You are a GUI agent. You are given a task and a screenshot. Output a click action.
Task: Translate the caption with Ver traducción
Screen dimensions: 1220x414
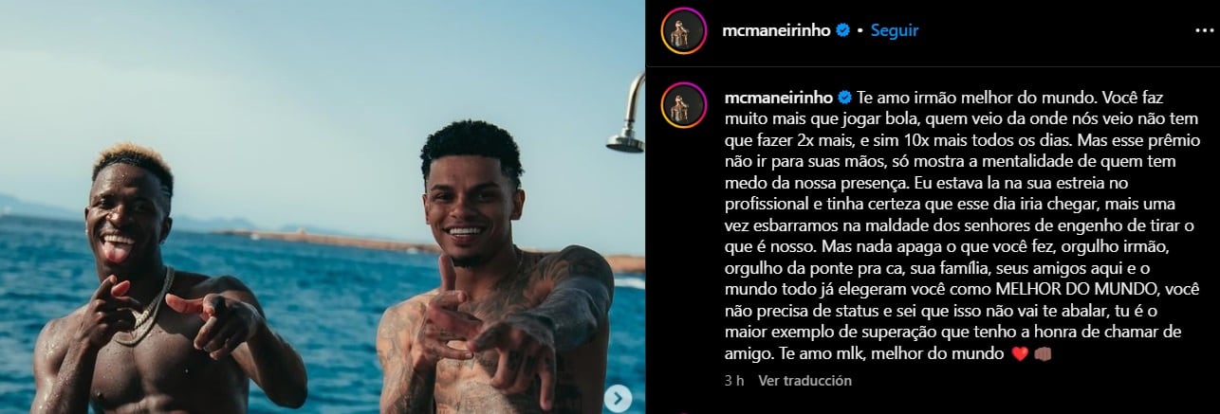[x=804, y=381]
